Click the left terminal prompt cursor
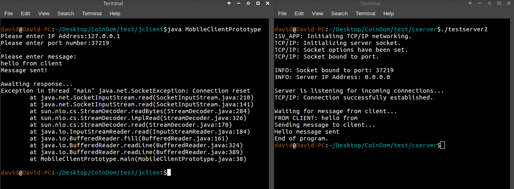Image resolution: width=514 pixels, height=189 pixels. pos(169,173)
